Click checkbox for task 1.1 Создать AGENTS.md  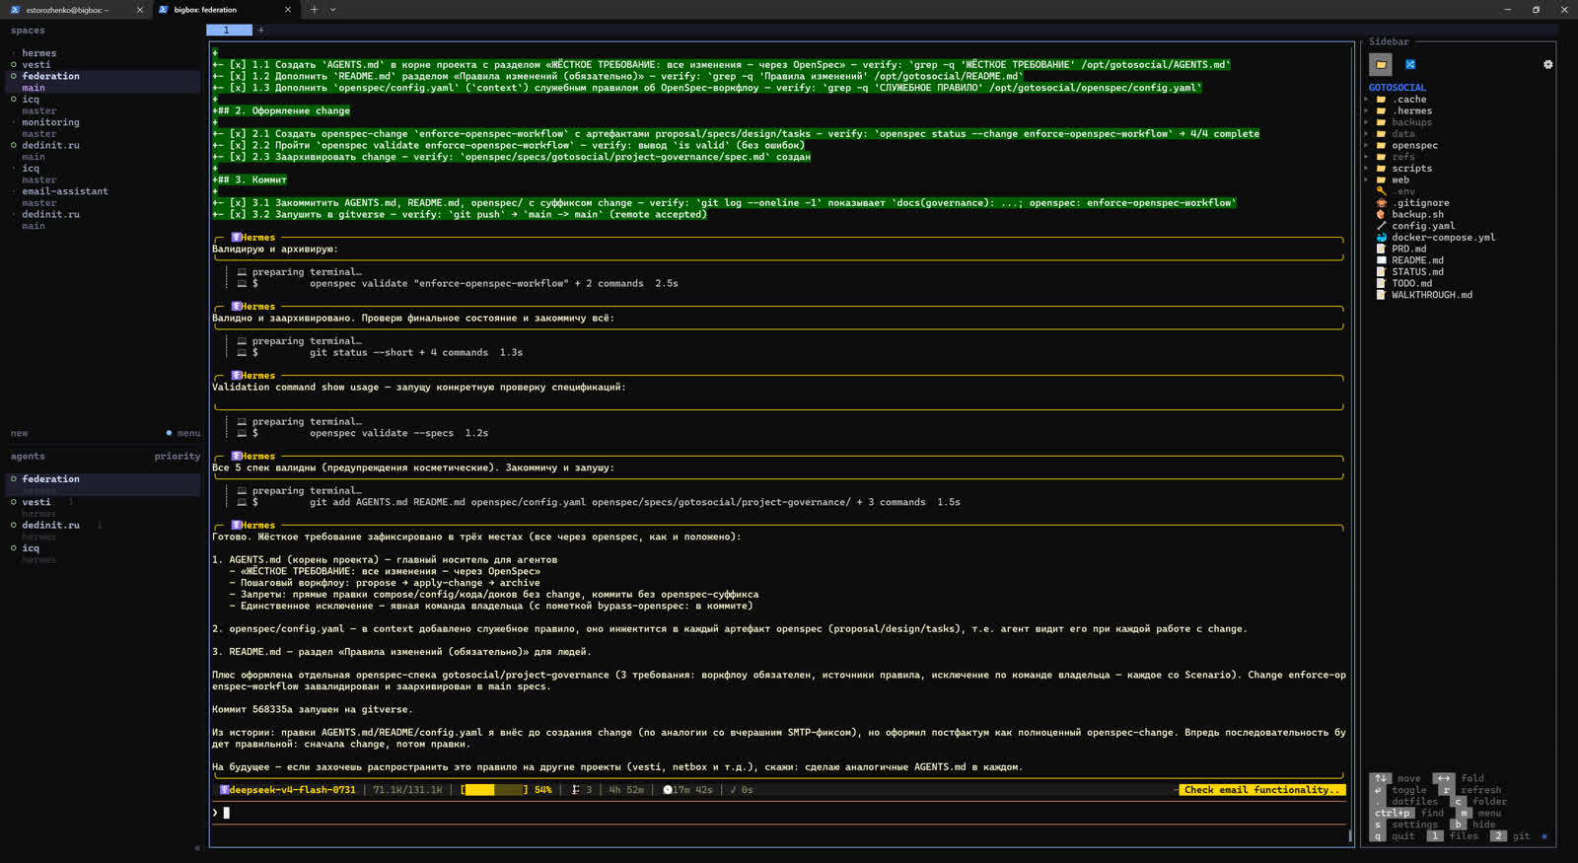tap(238, 65)
